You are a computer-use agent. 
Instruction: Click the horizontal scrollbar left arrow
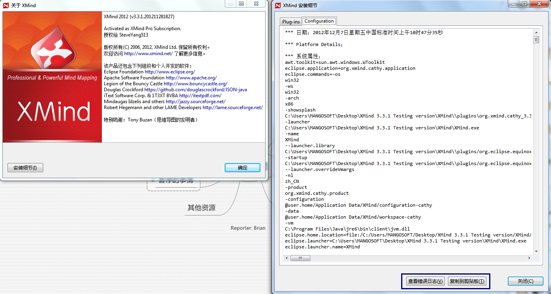pos(287,258)
